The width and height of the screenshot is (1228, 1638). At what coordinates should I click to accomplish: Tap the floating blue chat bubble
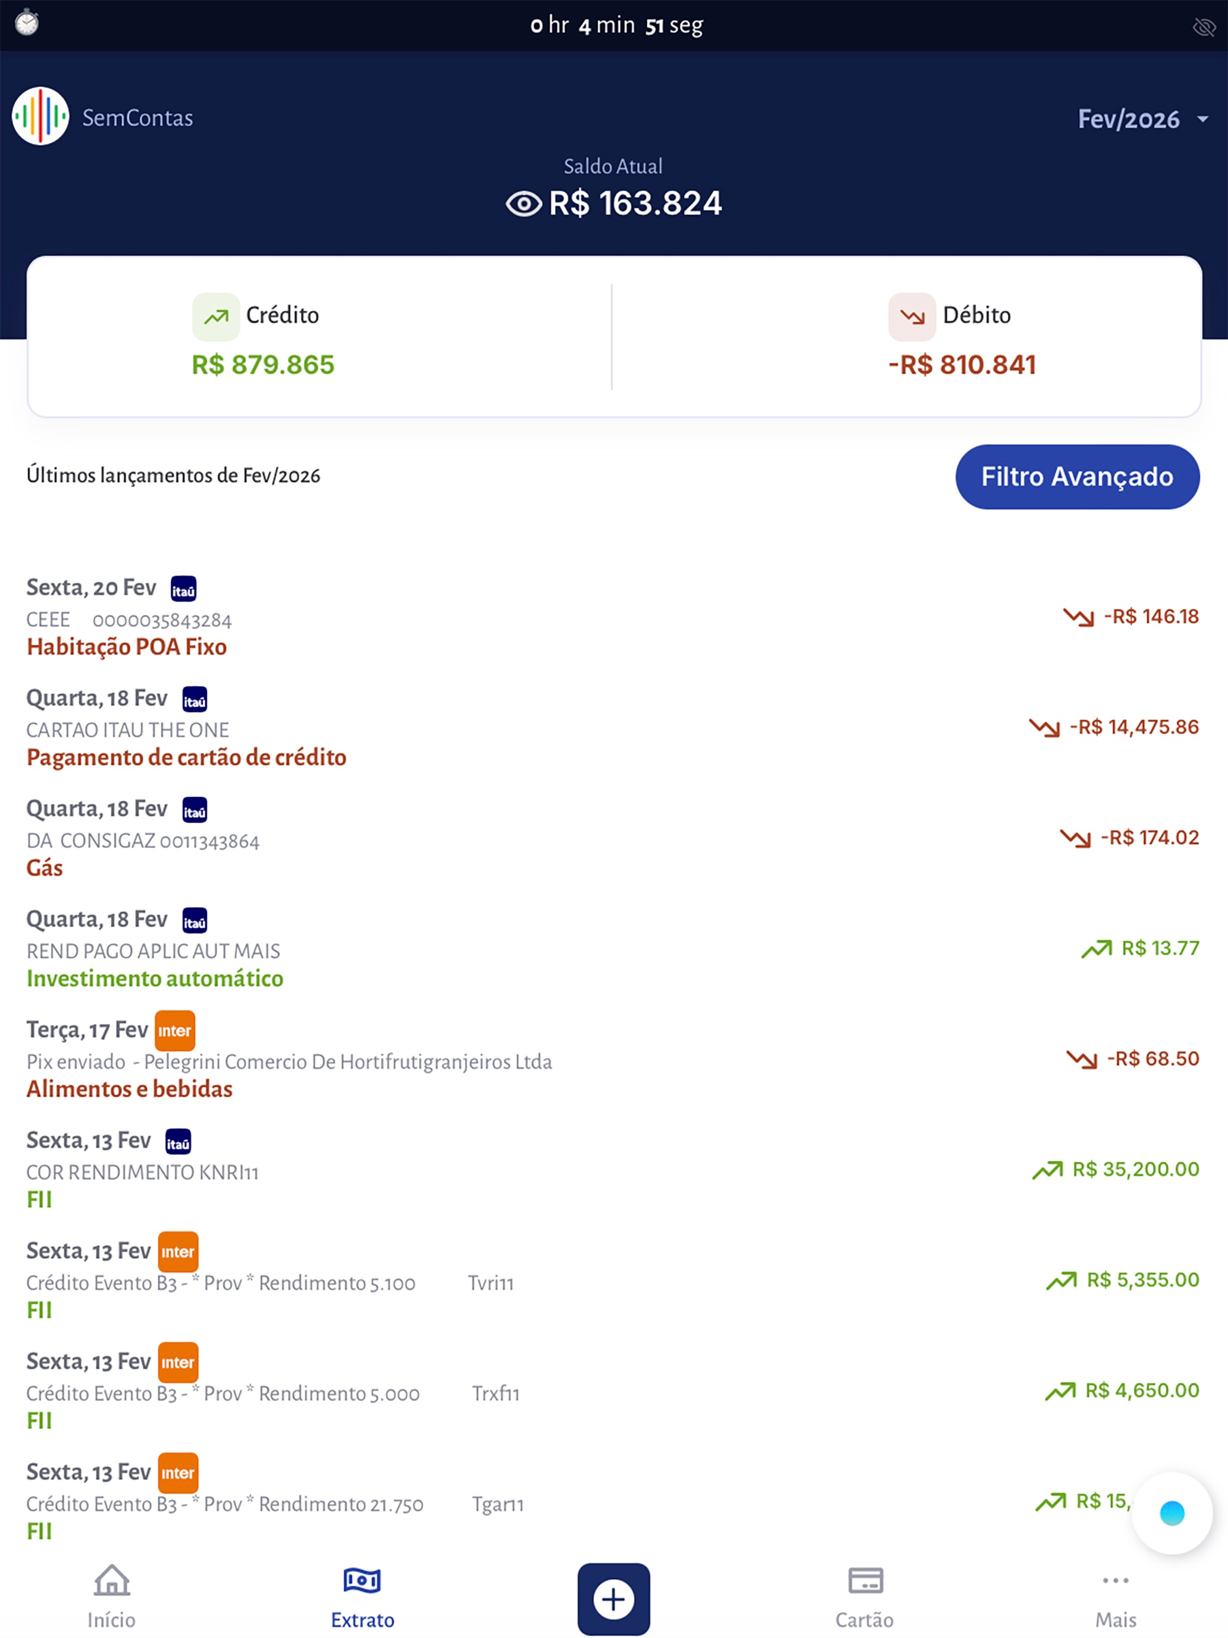pyautogui.click(x=1173, y=1513)
